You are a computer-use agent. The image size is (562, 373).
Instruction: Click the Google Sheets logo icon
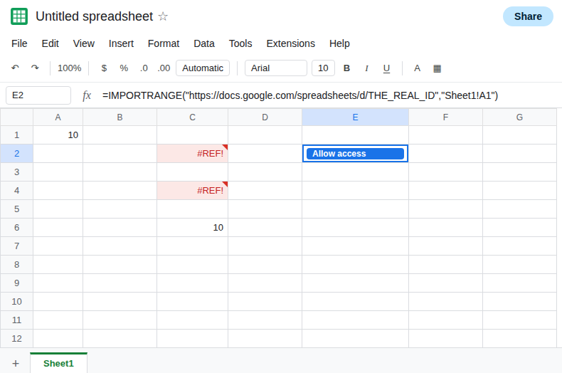pos(19,16)
